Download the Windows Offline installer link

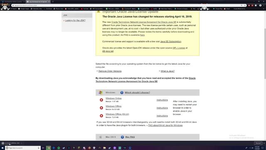point(113,106)
